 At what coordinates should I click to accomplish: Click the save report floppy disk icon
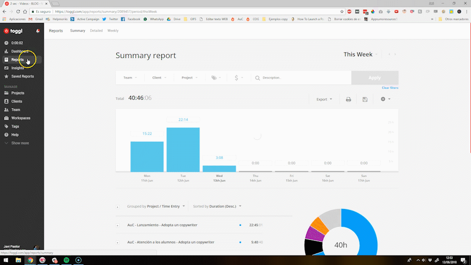365,99
